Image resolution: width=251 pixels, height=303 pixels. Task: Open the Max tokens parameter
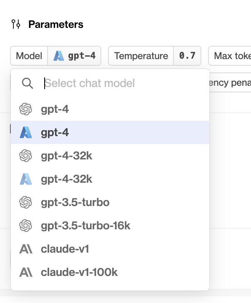click(x=230, y=56)
